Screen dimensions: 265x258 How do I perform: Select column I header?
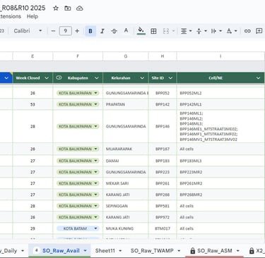click(x=220, y=56)
